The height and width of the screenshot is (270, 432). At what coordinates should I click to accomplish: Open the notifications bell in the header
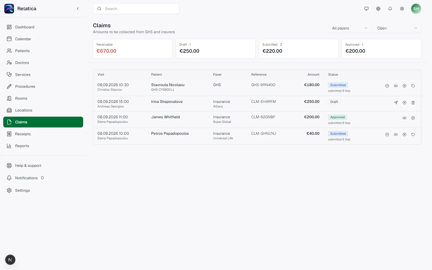coord(390,9)
